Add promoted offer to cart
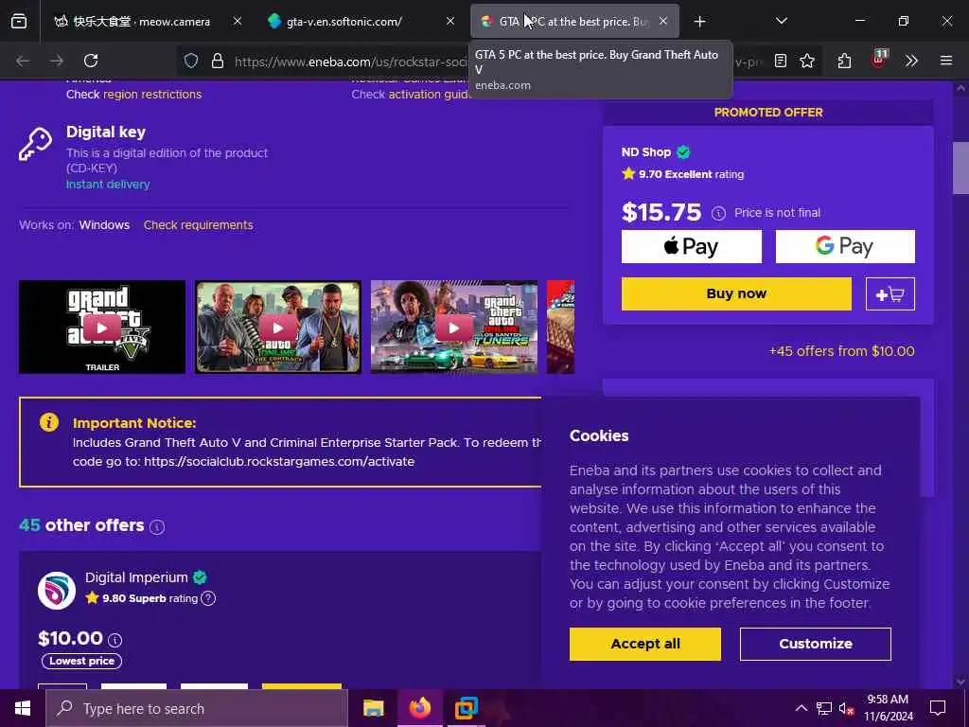Screen dimensions: 969x727 click(890, 293)
